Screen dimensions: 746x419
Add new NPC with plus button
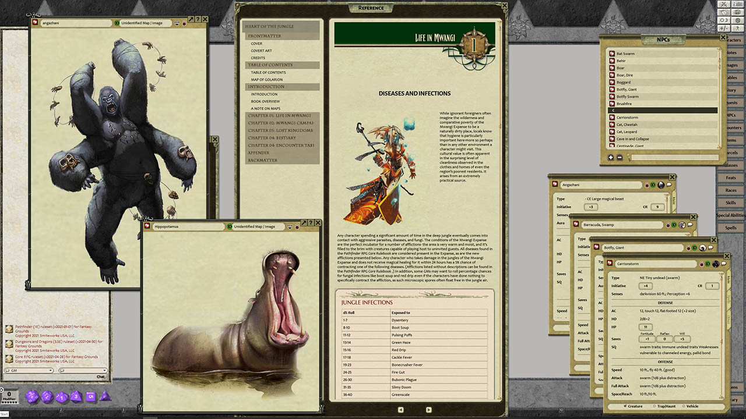point(611,157)
